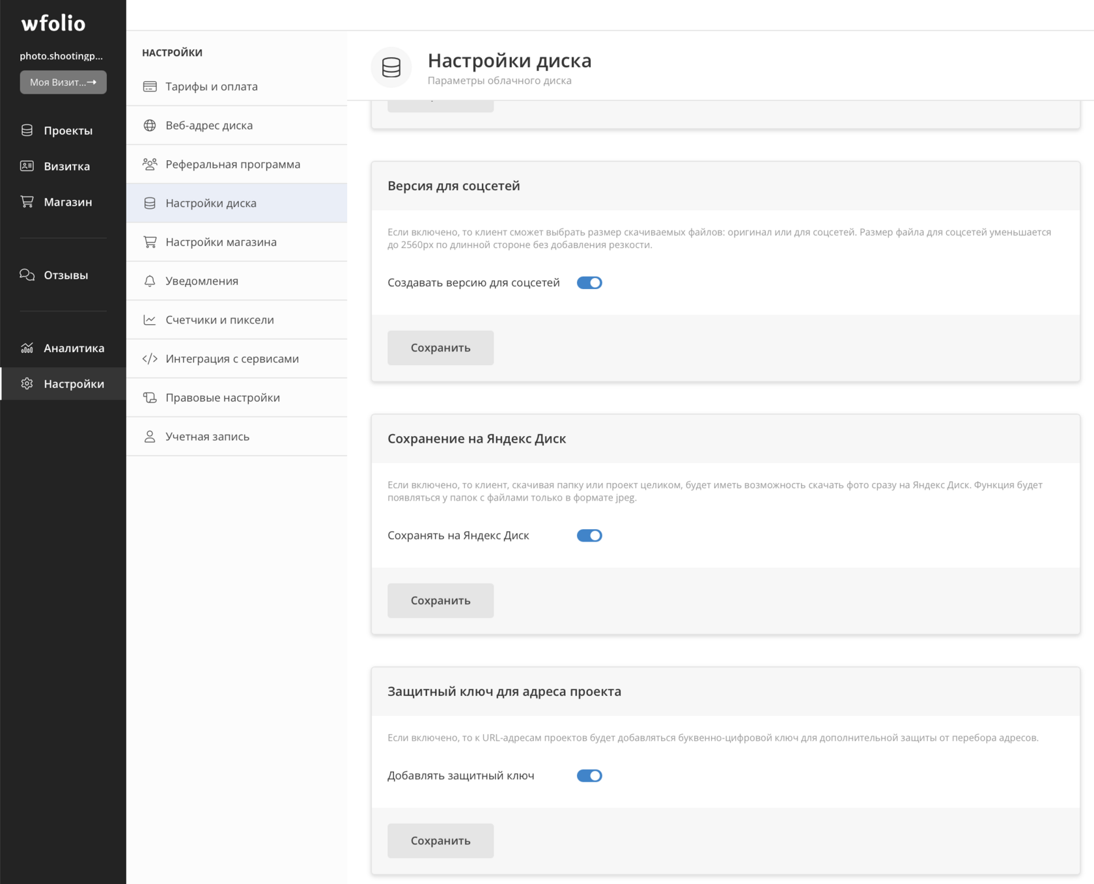
Task: Turn off Добавлять защитный ключ switch
Action: pyautogui.click(x=589, y=775)
